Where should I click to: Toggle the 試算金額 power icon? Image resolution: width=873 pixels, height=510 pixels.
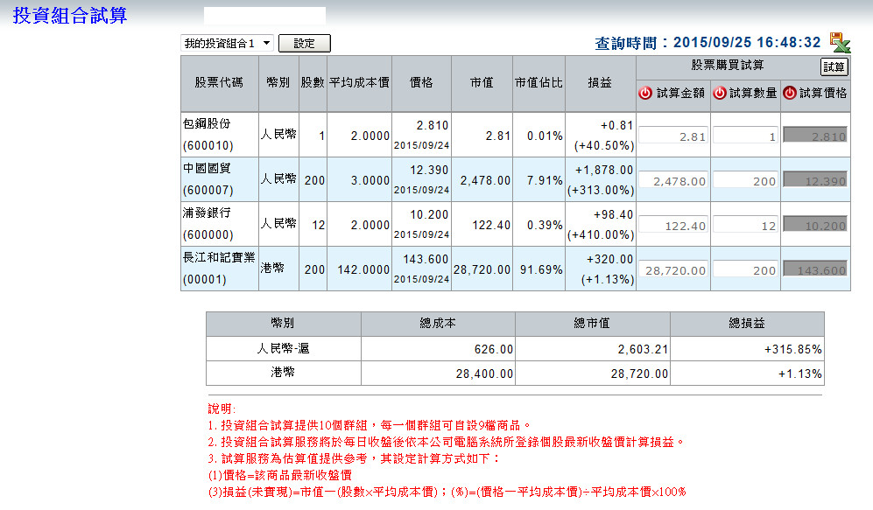[645, 94]
